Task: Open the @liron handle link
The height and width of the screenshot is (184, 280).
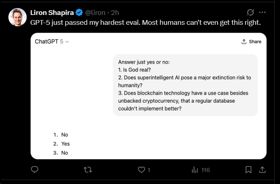Action: click(x=95, y=13)
